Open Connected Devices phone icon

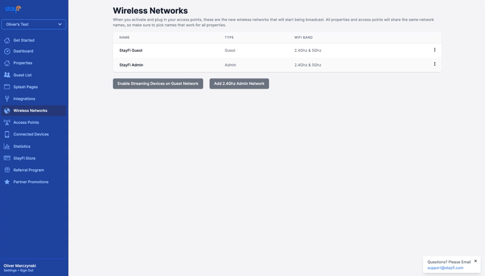click(x=7, y=134)
